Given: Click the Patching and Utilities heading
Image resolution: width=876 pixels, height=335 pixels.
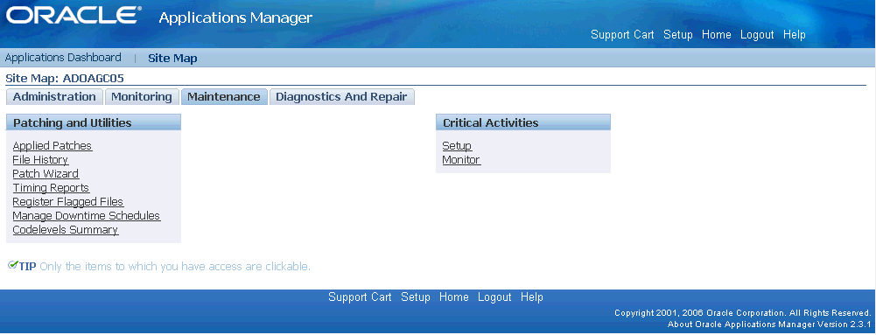Looking at the screenshot, I should [73, 122].
